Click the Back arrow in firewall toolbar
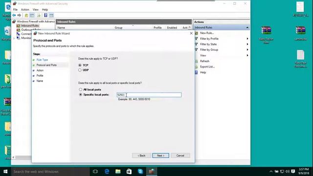The image size is (313, 176). (x=14, y=15)
